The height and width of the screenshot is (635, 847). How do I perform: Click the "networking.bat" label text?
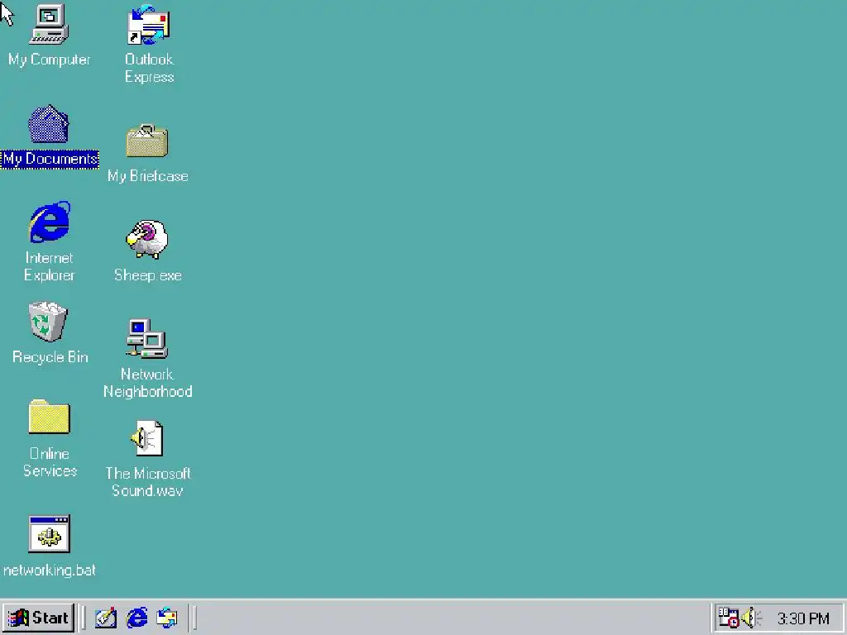click(49, 571)
